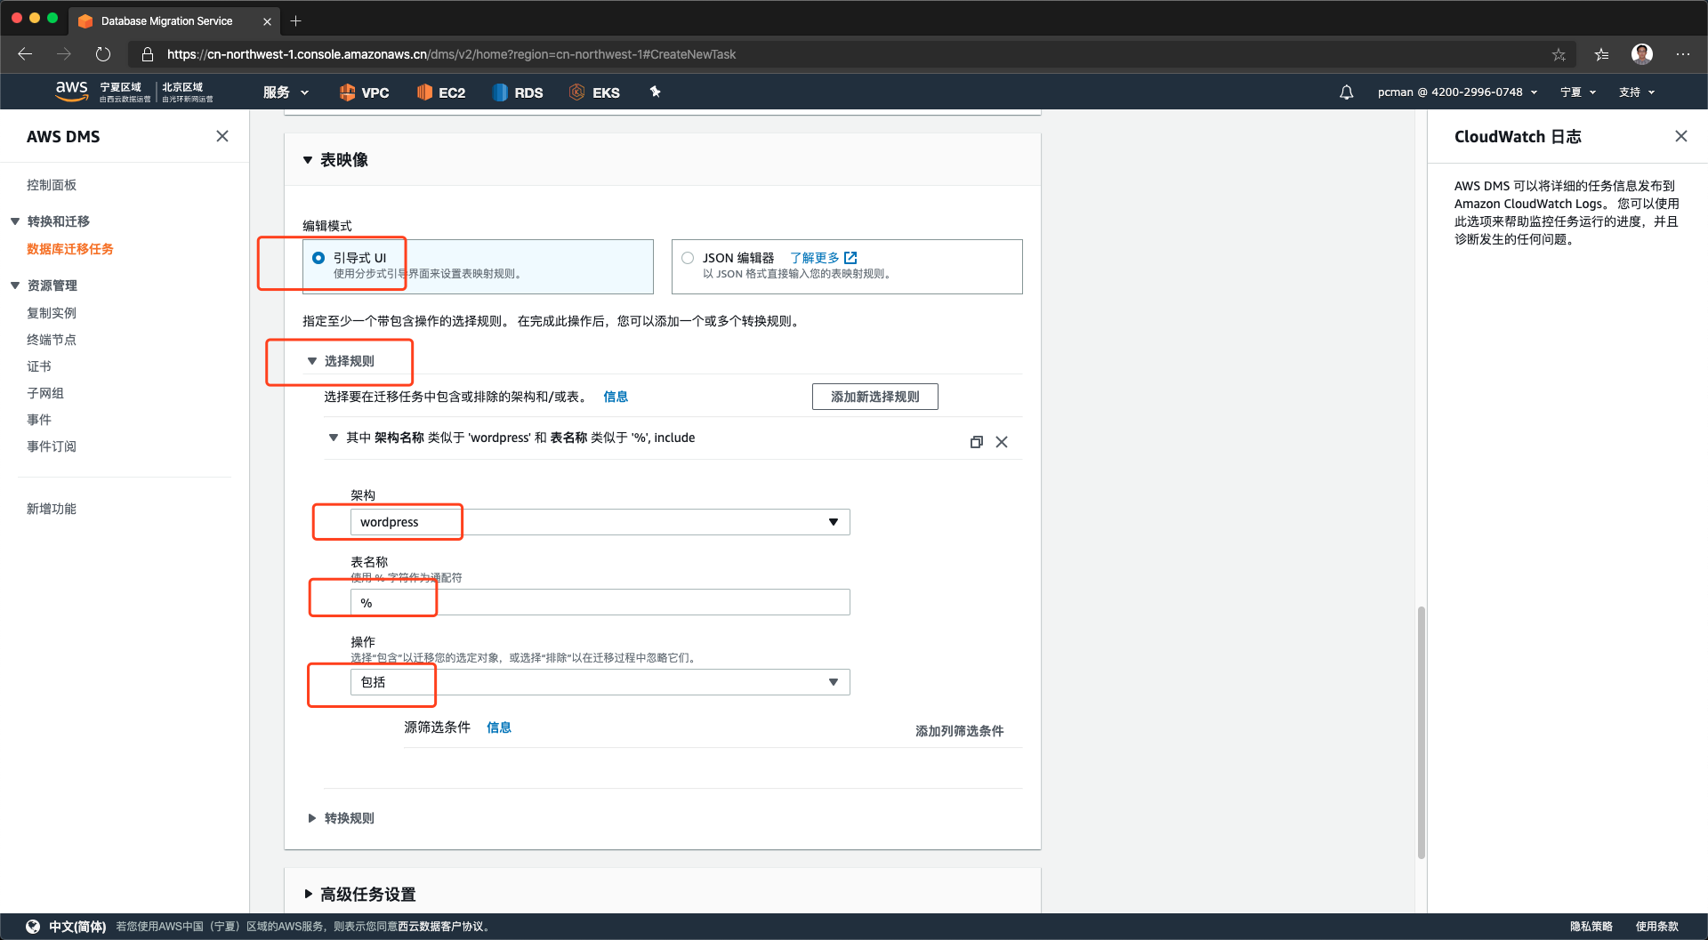Open the 服务 menu

tap(286, 92)
